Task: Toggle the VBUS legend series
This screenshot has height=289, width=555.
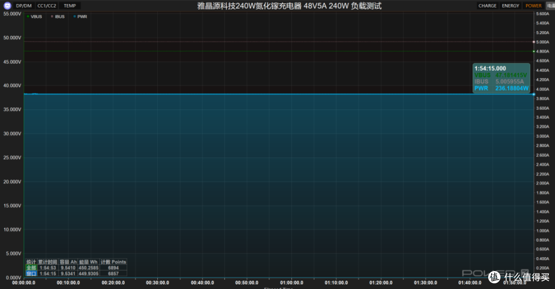Action: 34,16
